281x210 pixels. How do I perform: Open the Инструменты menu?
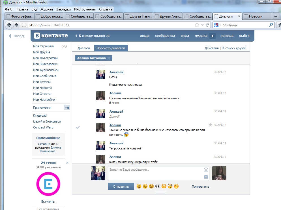click(85, 9)
